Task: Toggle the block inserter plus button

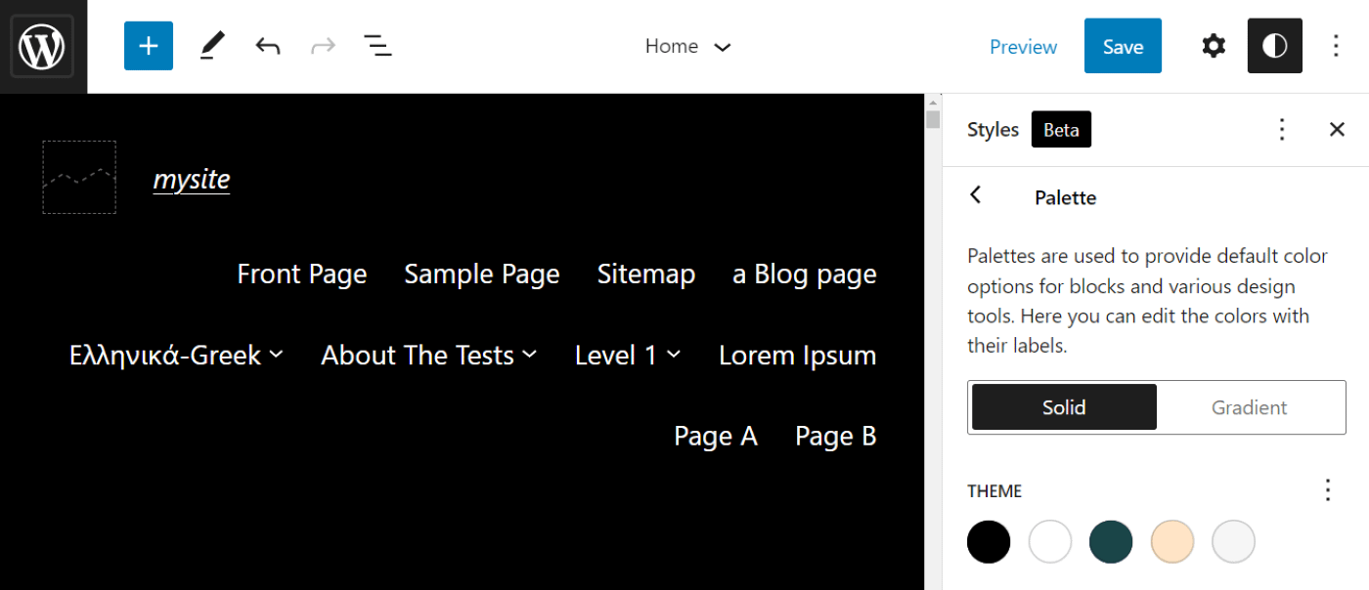Action: [149, 46]
